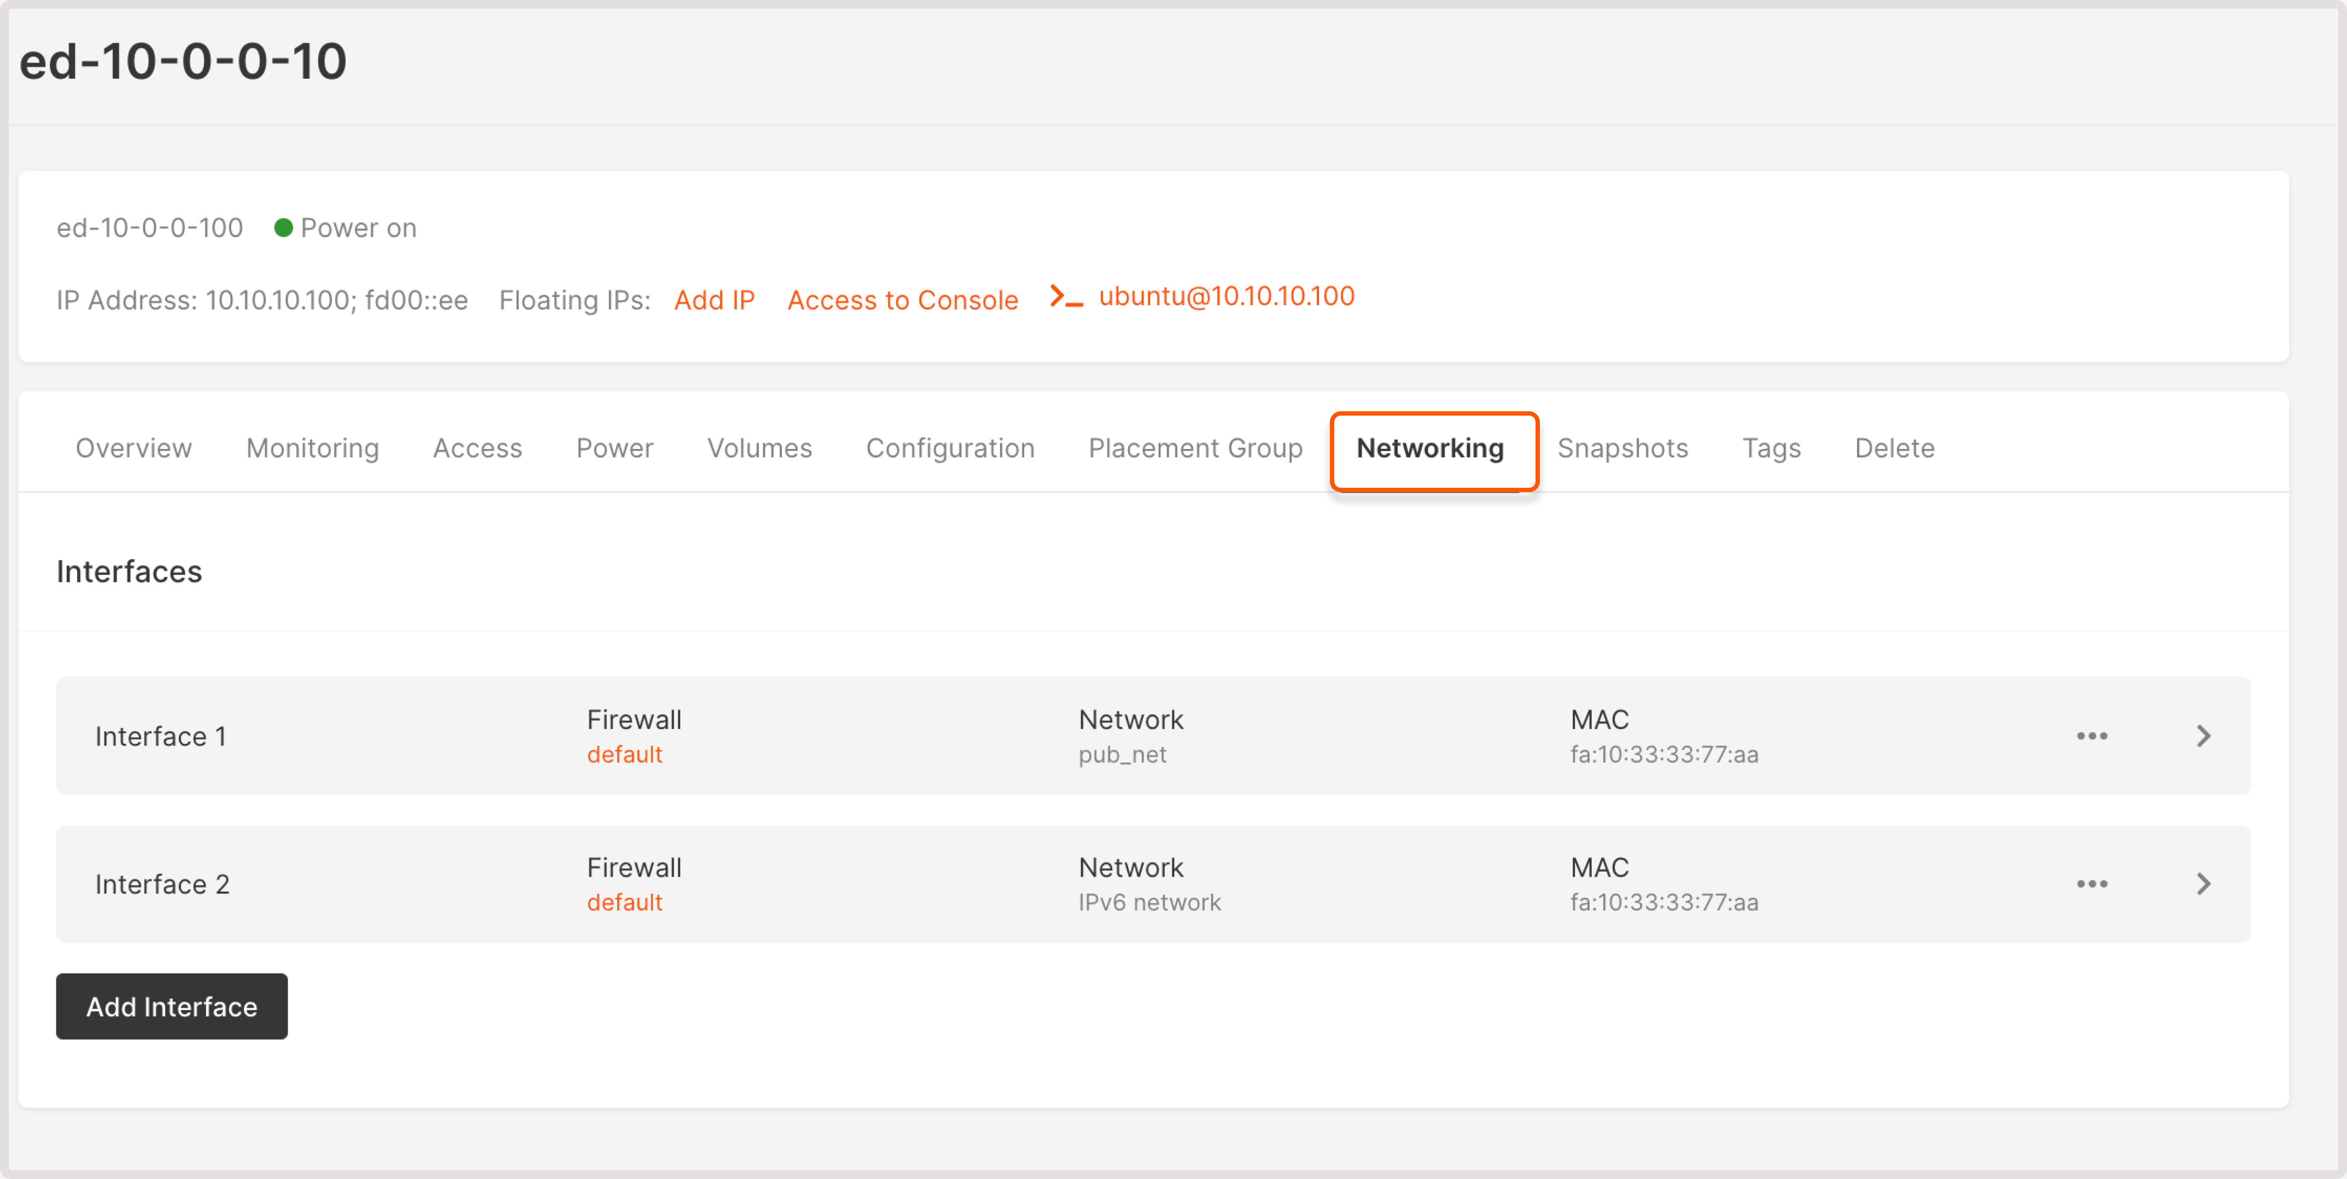Open the Placement Group tab
The height and width of the screenshot is (1179, 2347).
point(1194,447)
